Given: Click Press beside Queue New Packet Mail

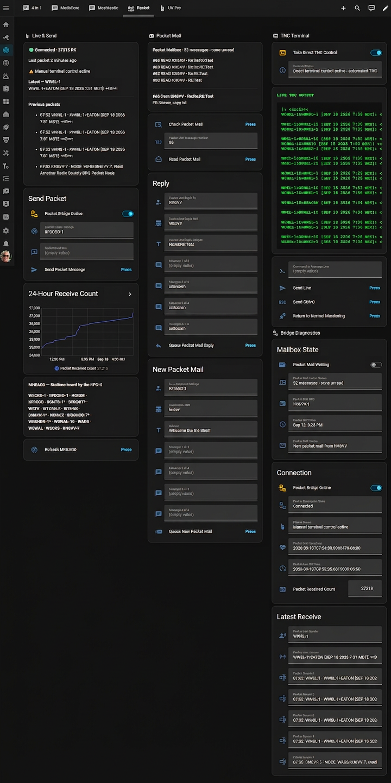Looking at the screenshot, I should click(x=250, y=531).
